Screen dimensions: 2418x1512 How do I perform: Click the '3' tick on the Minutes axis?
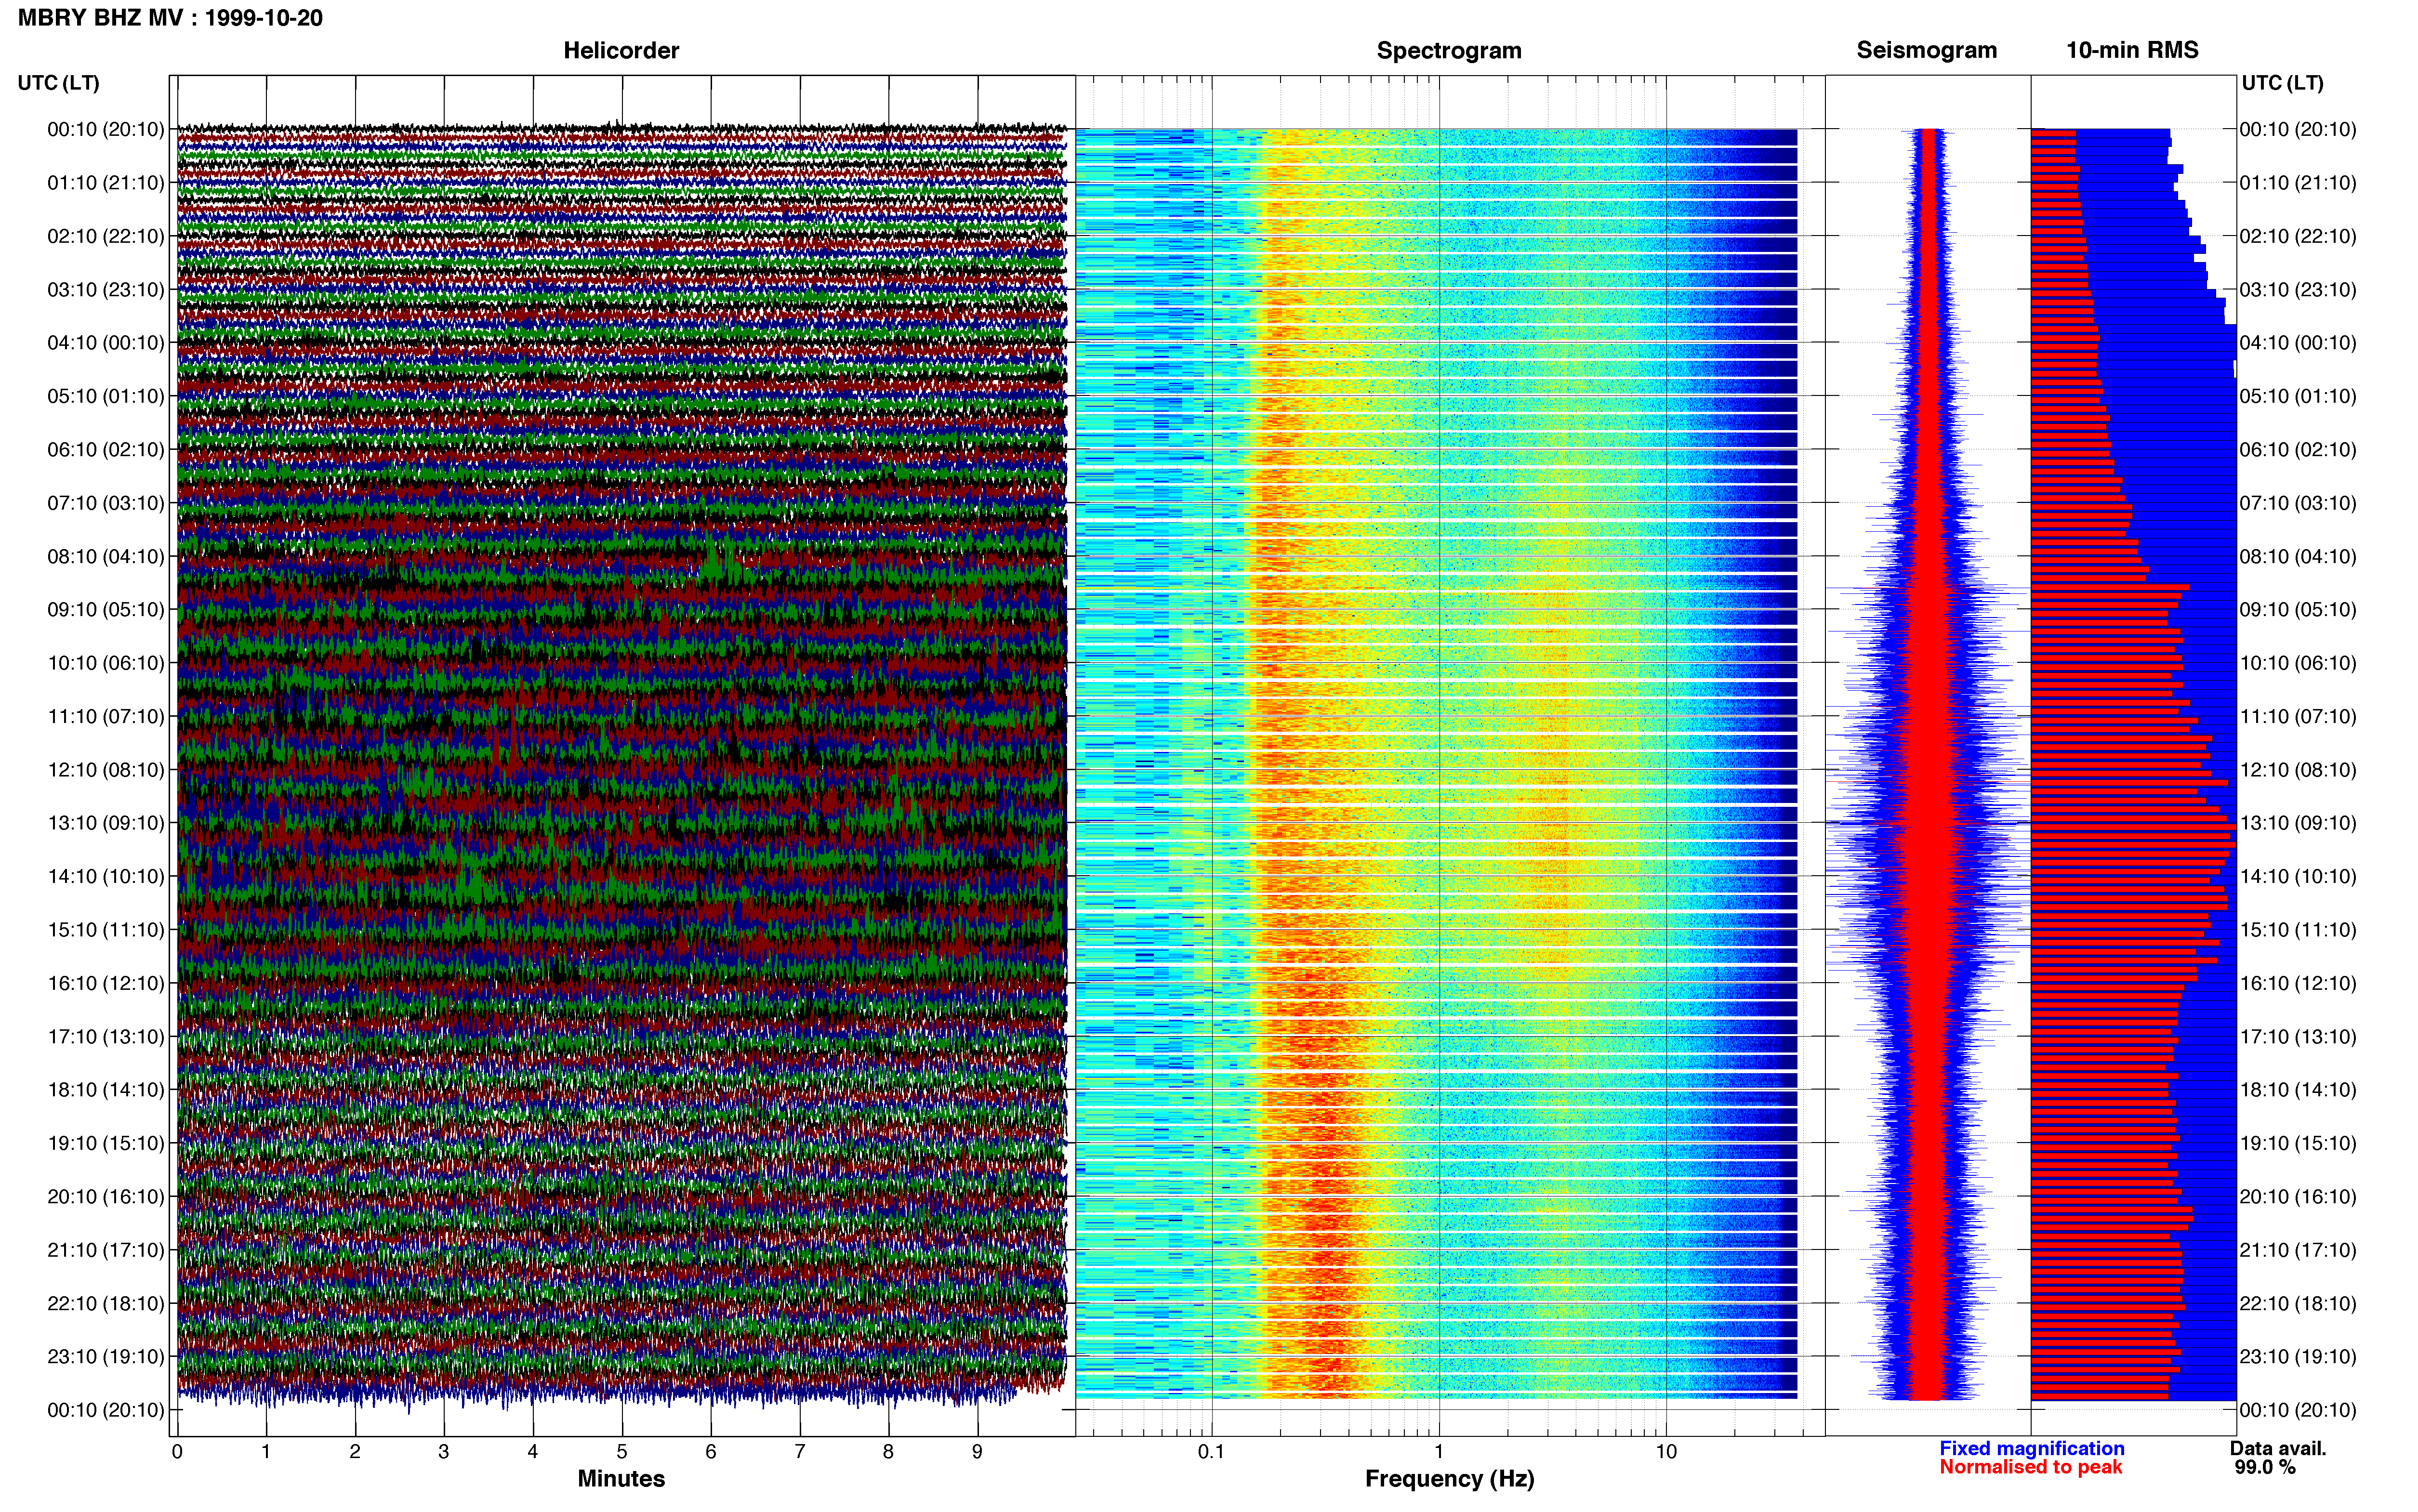click(444, 1452)
